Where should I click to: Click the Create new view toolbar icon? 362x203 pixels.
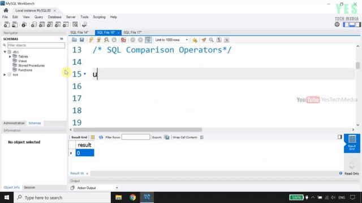[50, 24]
